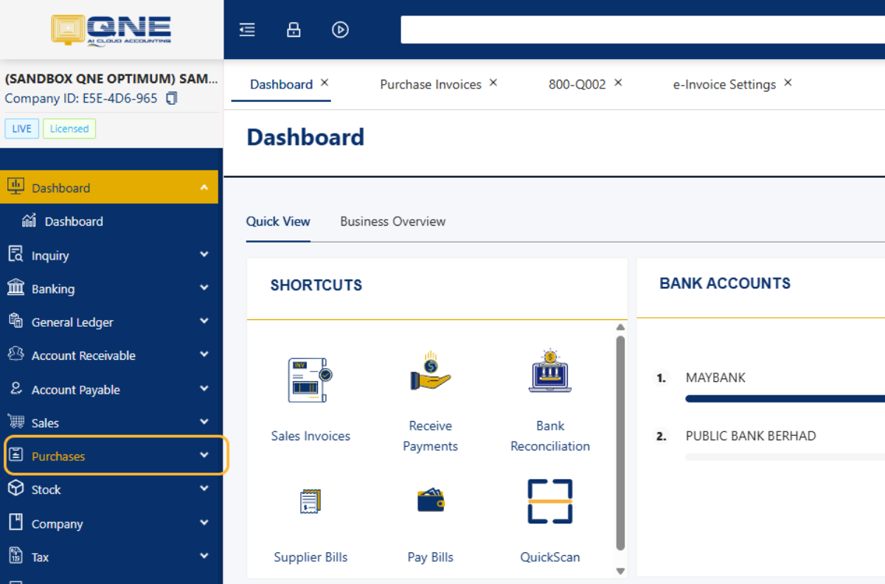Expand the Account Payable chevron
885x584 pixels.
pos(204,389)
